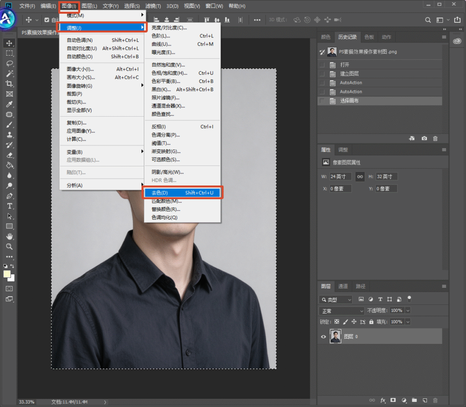Select the Crop tool
This screenshot has width=466, height=407.
10,84
